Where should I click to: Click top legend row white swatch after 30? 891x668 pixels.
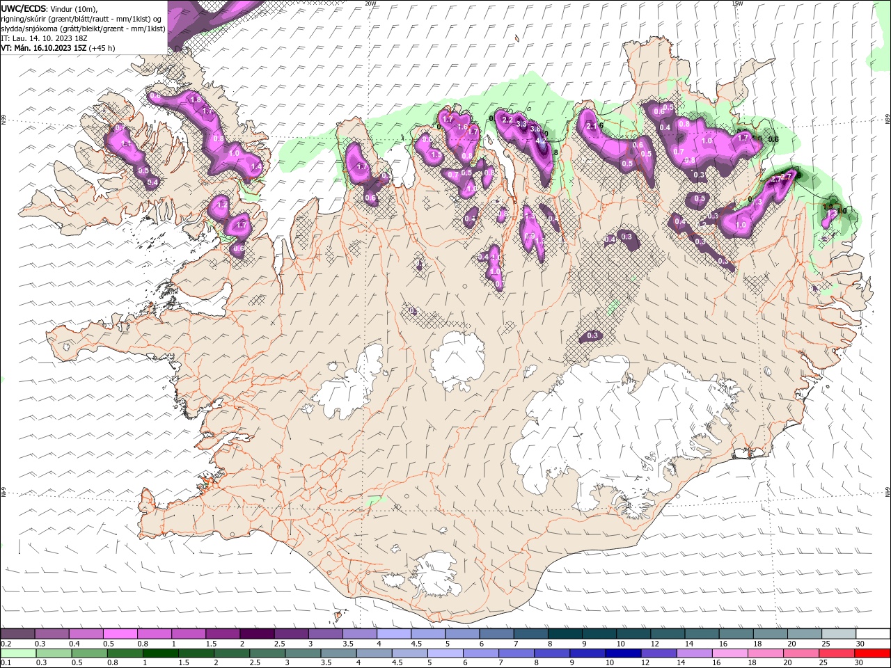pyautogui.click(x=872, y=634)
